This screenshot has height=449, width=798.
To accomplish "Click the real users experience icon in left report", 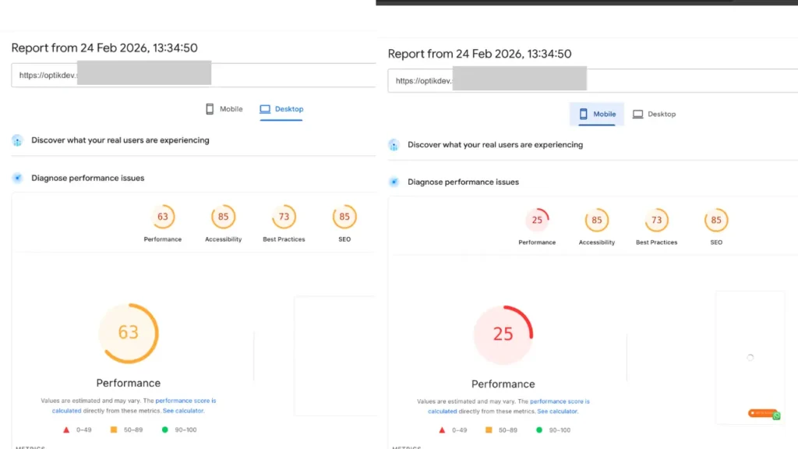I will [17, 140].
